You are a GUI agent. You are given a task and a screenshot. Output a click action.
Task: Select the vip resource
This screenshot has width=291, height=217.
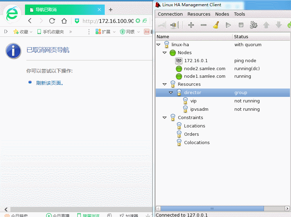tap(194, 101)
